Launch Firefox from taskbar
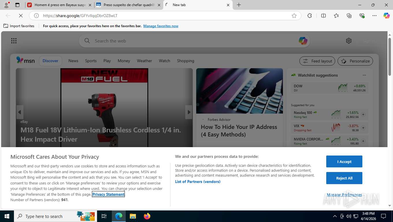This screenshot has height=222, width=393. point(147,216)
